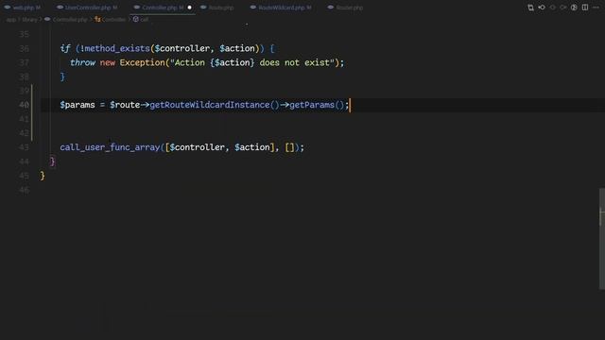Click the round icon left of Split Editor
The width and height of the screenshot is (605, 340).
(x=574, y=8)
